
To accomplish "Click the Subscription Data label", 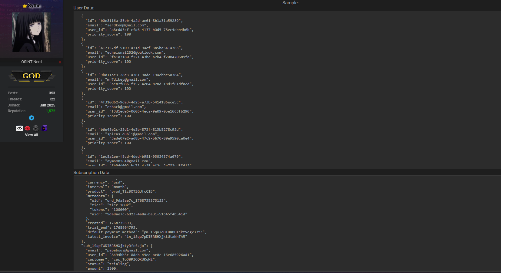I will point(92,173).
